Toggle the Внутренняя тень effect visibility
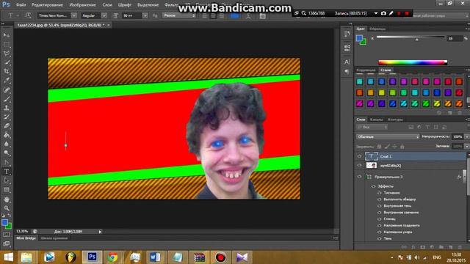 click(380, 206)
